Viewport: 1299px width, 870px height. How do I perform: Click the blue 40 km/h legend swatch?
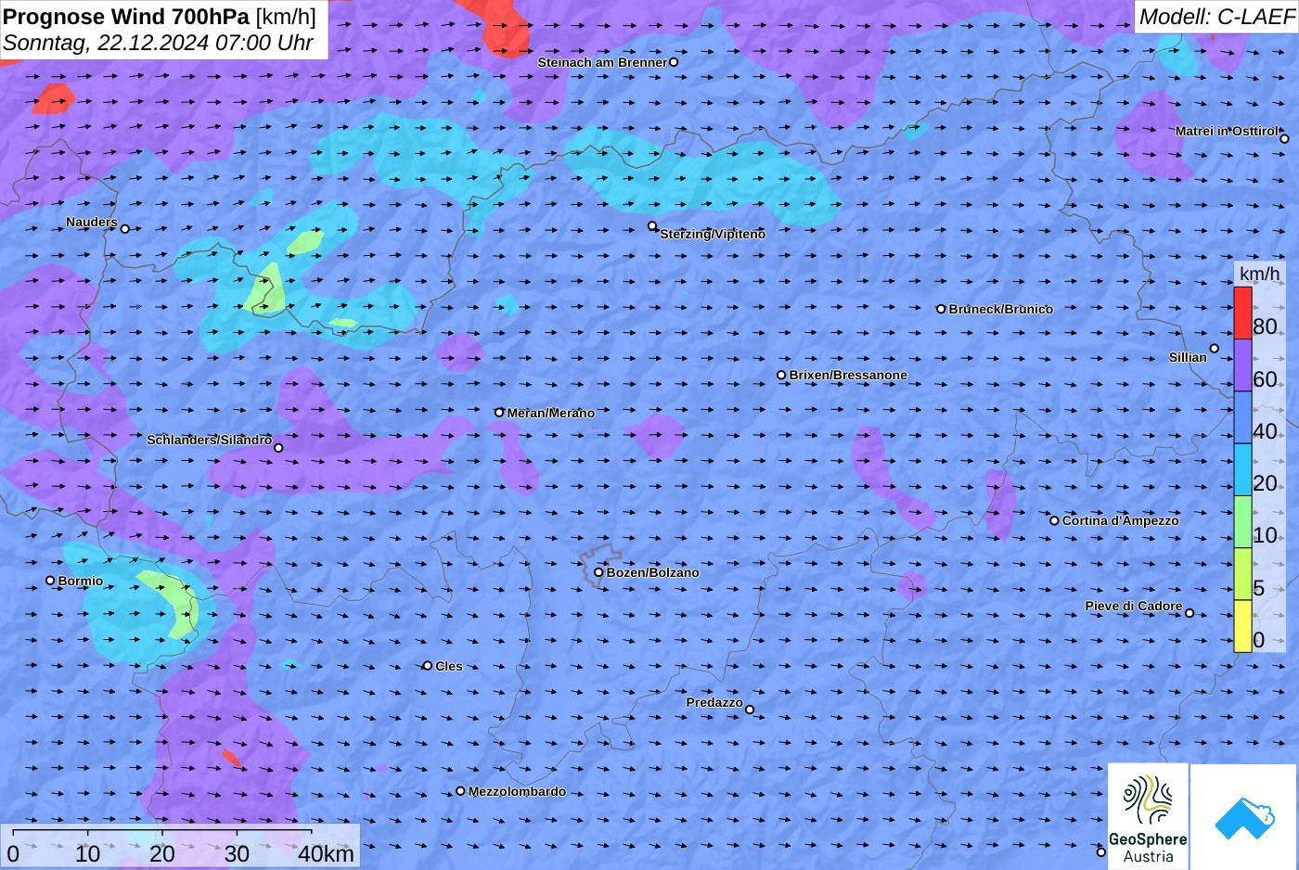click(1242, 417)
